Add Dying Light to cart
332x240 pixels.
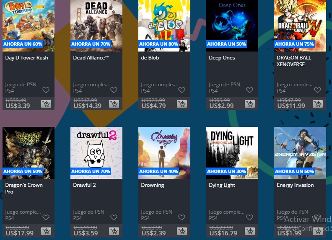point(250,231)
